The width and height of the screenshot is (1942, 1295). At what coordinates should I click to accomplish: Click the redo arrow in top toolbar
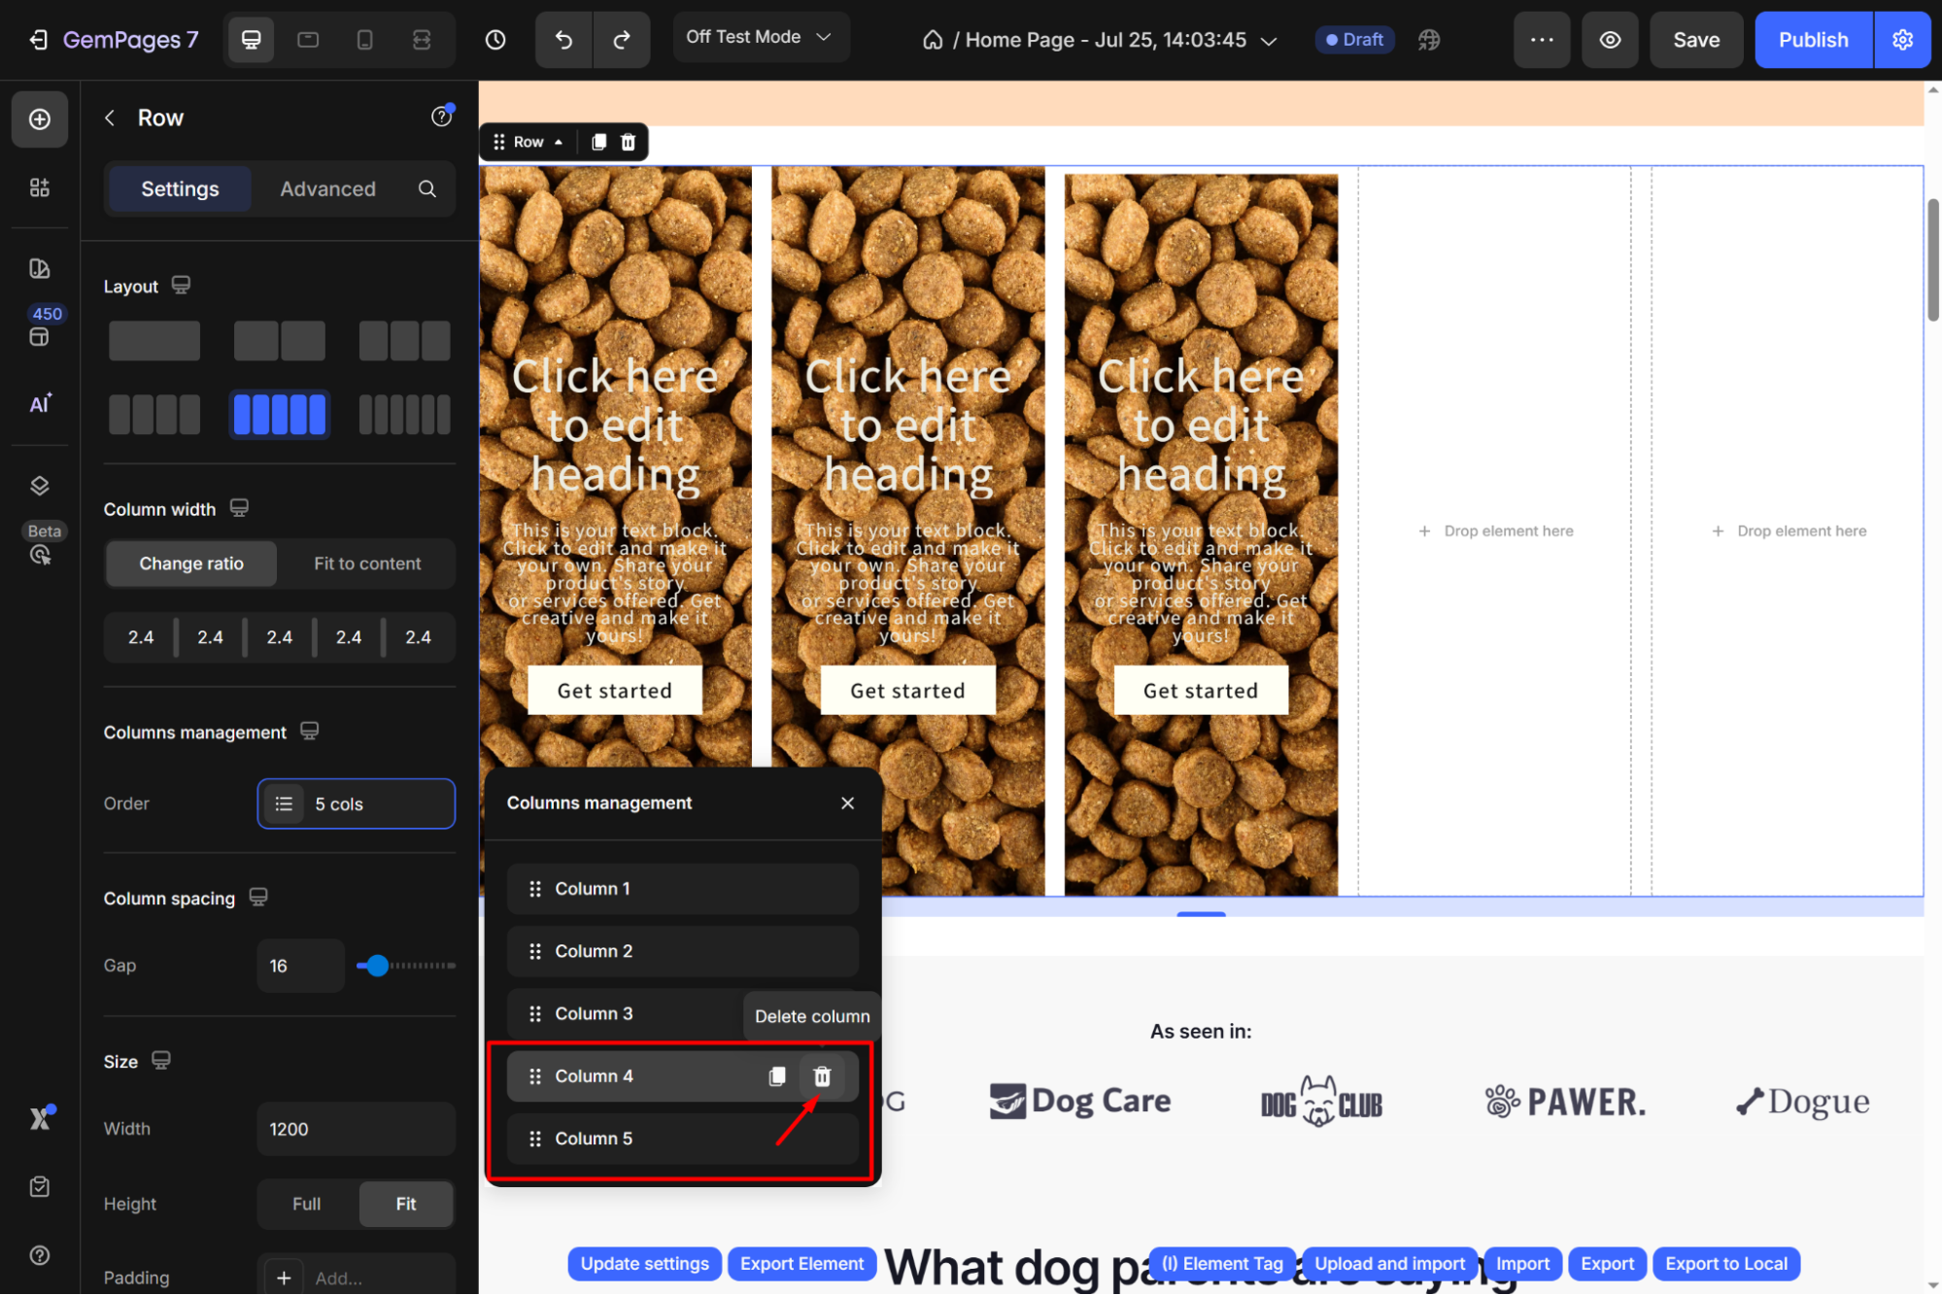[x=622, y=40]
